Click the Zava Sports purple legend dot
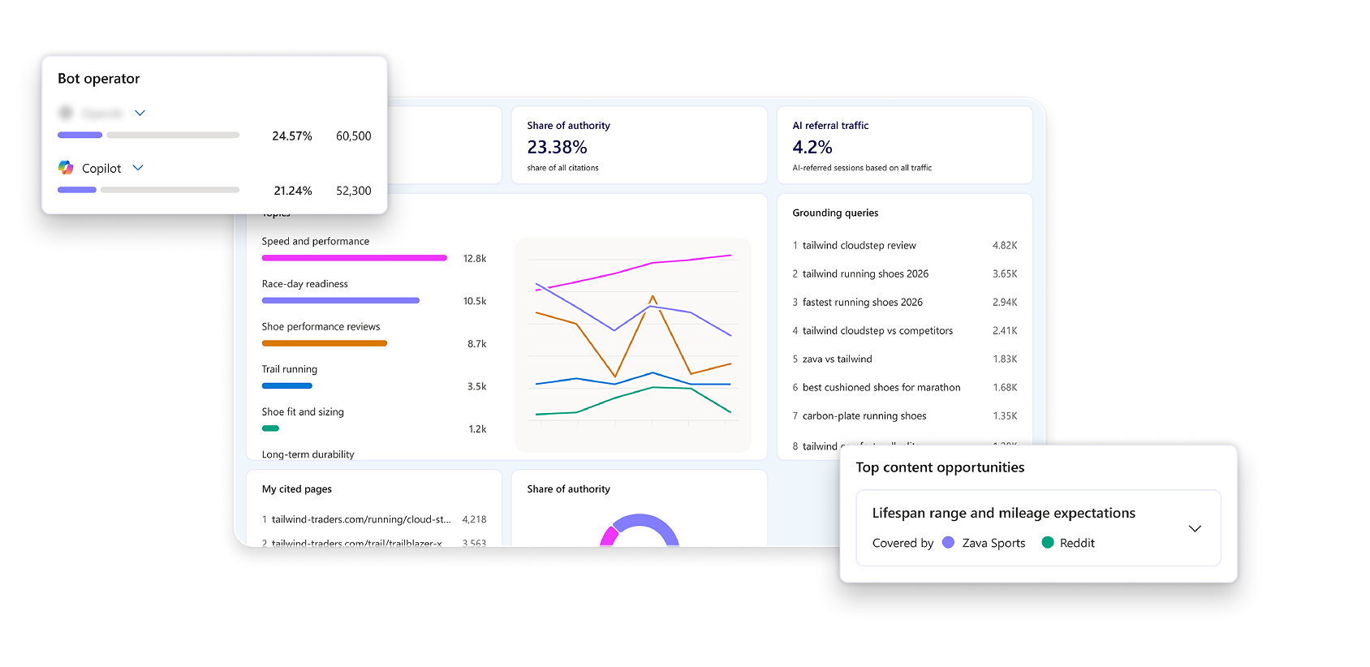Screen dimensions: 1370x667 click(x=948, y=543)
